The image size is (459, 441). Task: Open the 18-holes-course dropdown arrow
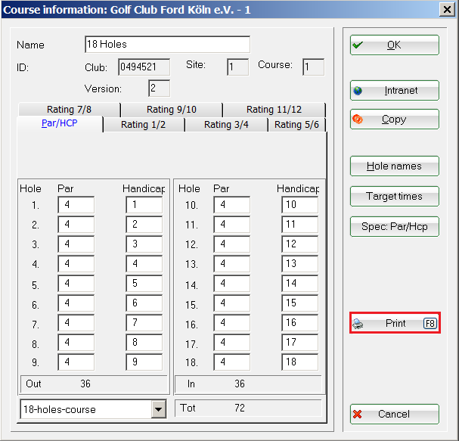[x=158, y=409]
